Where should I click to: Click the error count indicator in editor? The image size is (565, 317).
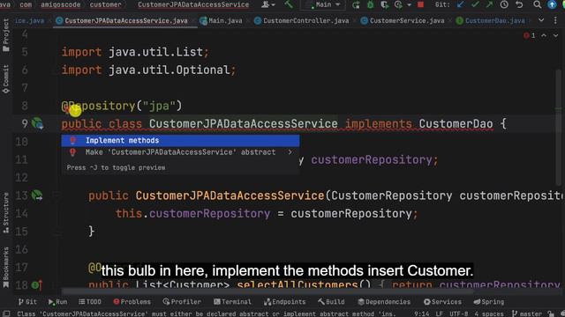[x=530, y=35]
